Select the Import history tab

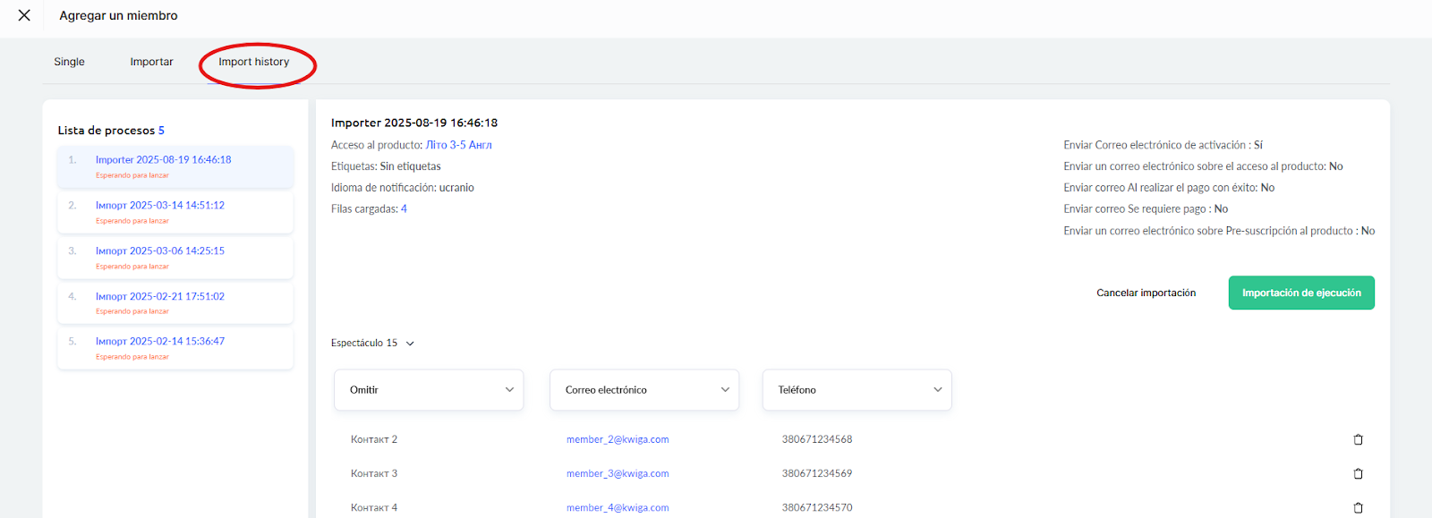click(253, 62)
